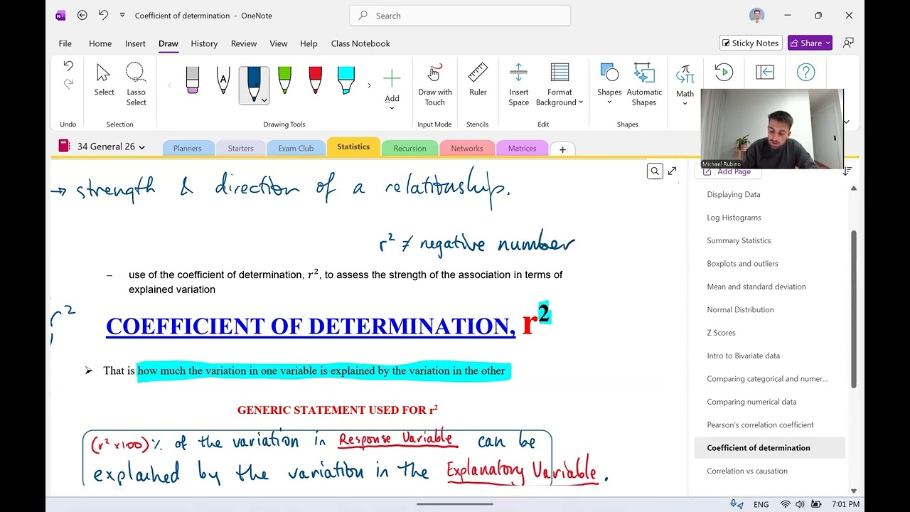Open the File menu
This screenshot has width=910, height=512.
coord(65,43)
